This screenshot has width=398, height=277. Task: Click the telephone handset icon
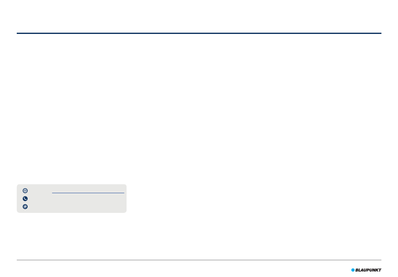[25, 199]
